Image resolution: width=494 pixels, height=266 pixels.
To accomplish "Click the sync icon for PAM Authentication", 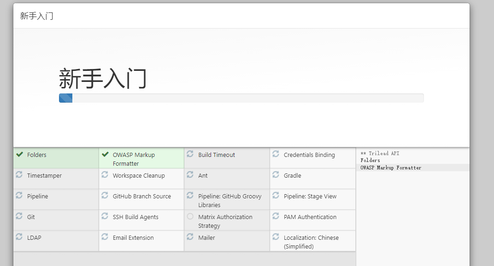I will click(x=276, y=216).
